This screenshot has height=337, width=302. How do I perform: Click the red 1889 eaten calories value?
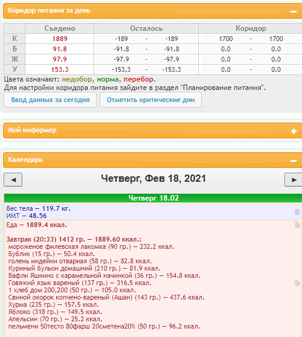pyautogui.click(x=60, y=39)
